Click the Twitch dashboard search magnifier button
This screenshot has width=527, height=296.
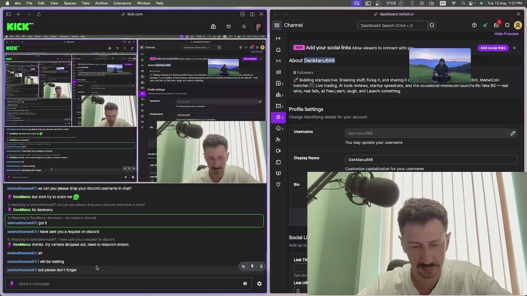[432, 25]
